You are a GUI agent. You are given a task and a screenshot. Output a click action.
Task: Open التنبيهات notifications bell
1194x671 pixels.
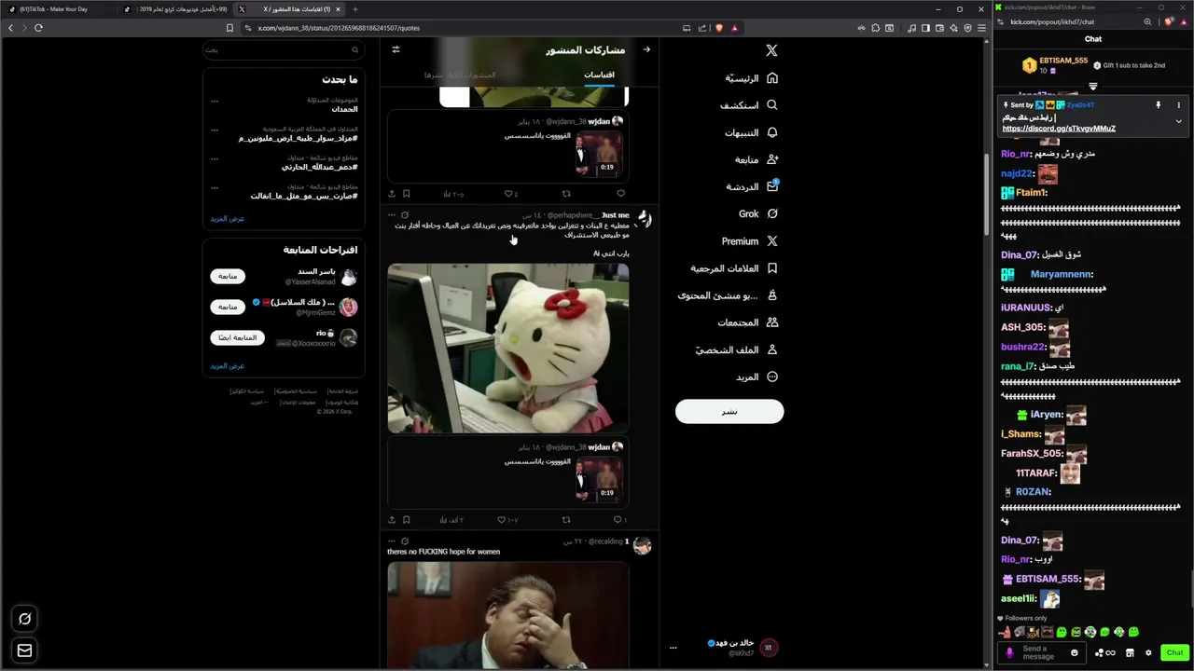[771, 132]
